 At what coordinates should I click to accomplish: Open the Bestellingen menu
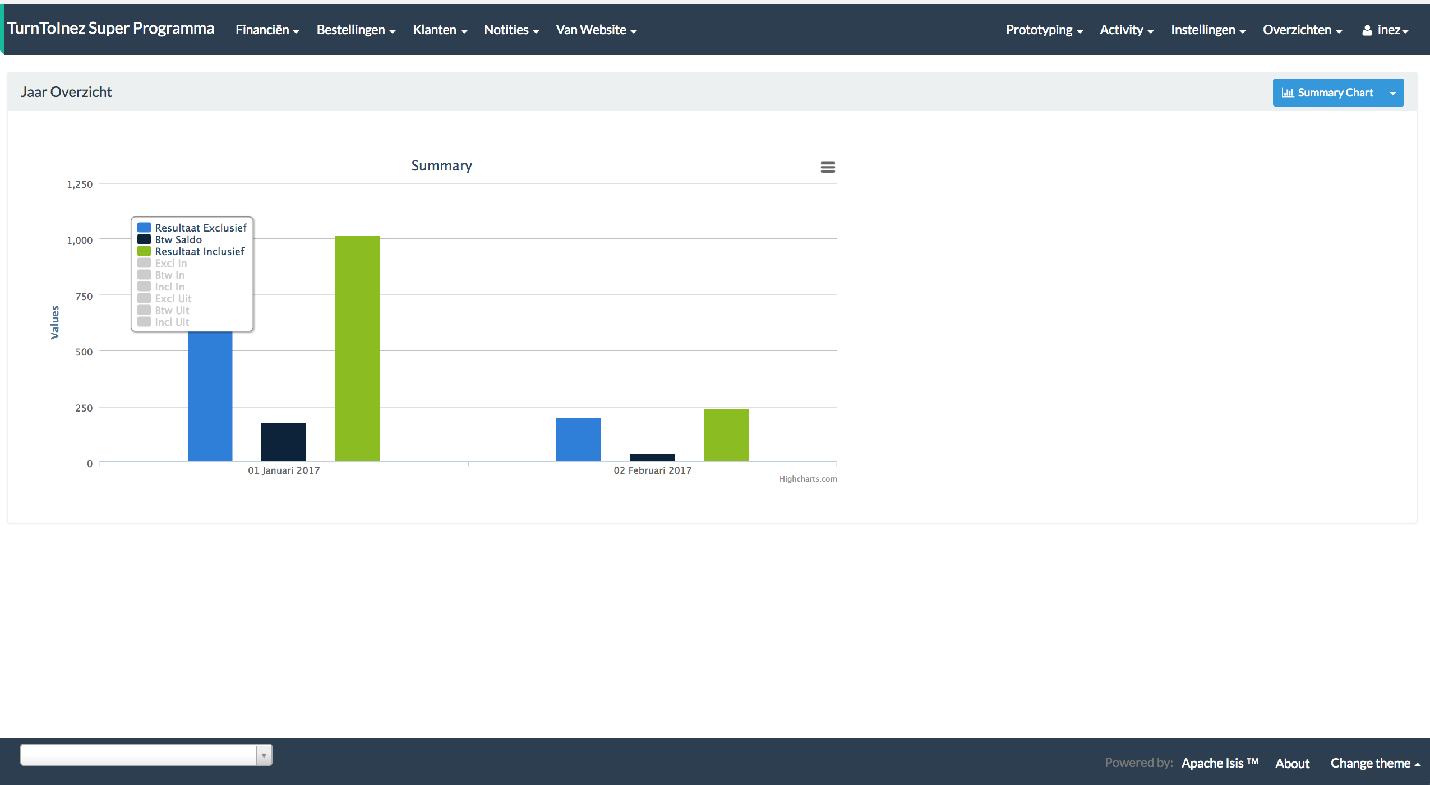click(x=356, y=30)
